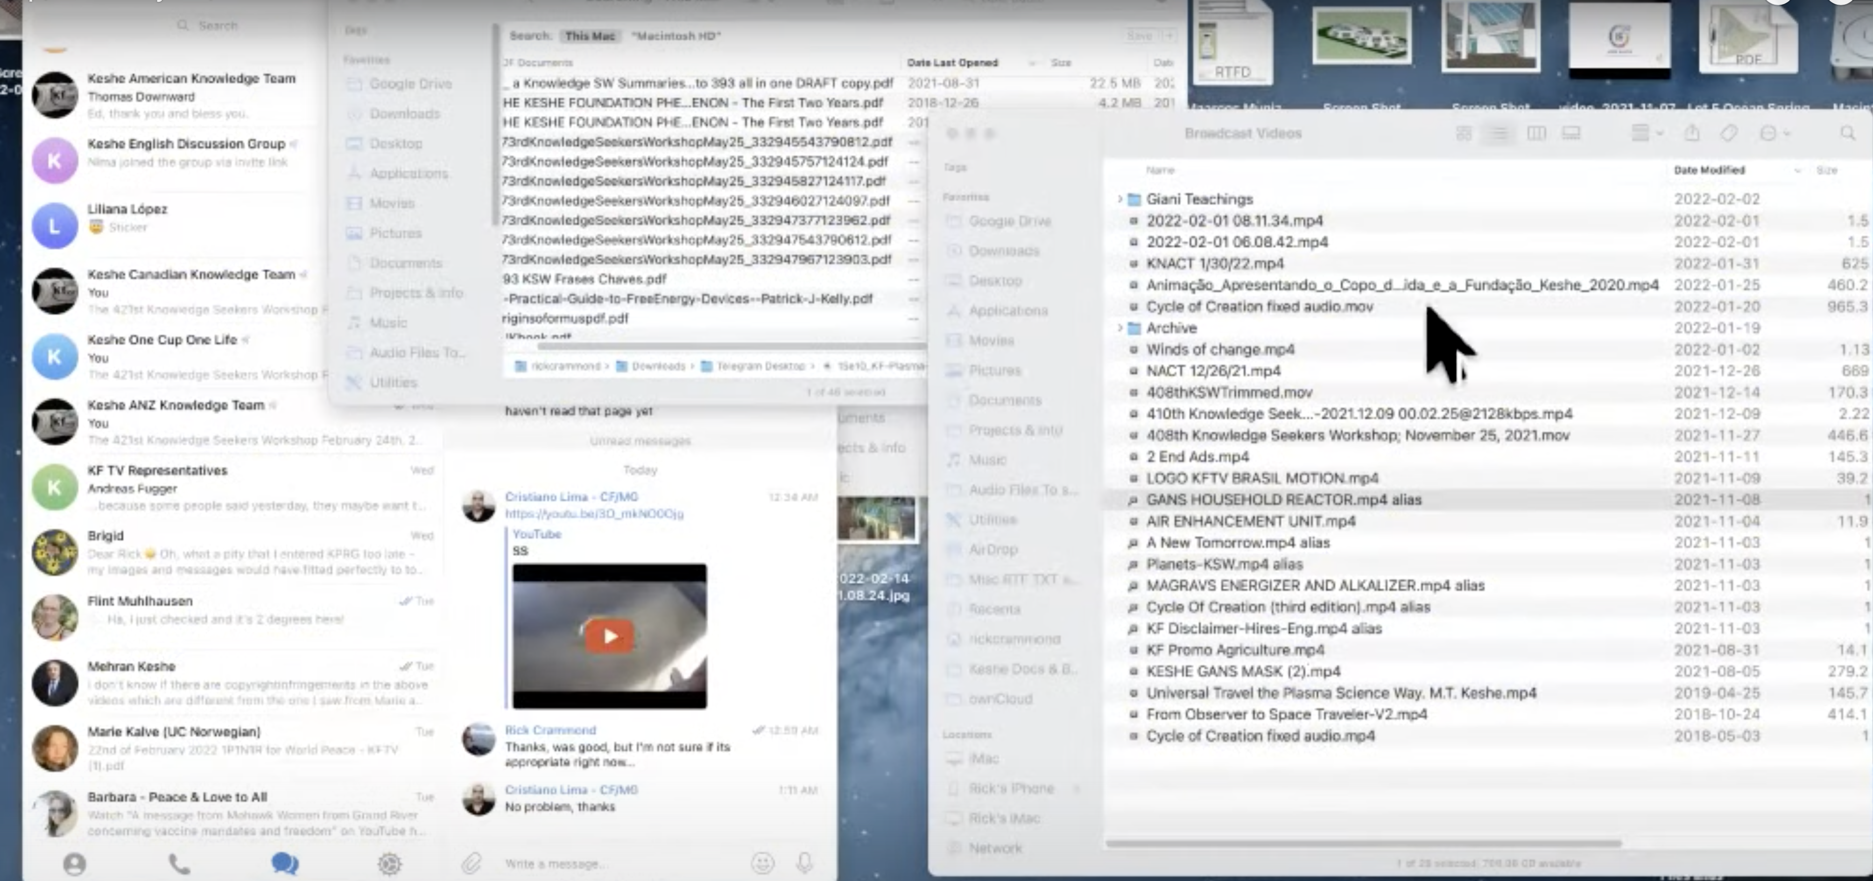Open Liliana López chat
The width and height of the screenshot is (1873, 881).
point(175,225)
